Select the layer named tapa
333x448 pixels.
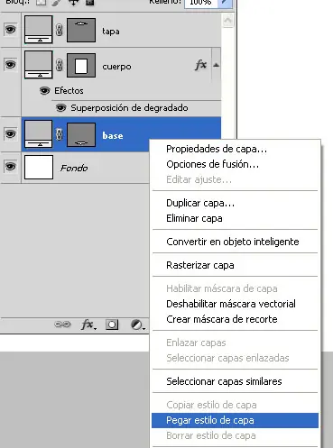coord(111,32)
